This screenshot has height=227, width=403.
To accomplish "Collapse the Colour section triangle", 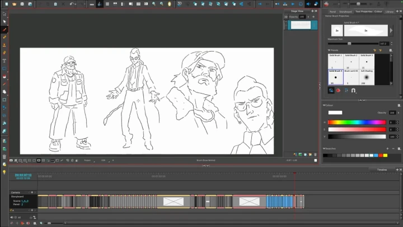I will [324, 105].
